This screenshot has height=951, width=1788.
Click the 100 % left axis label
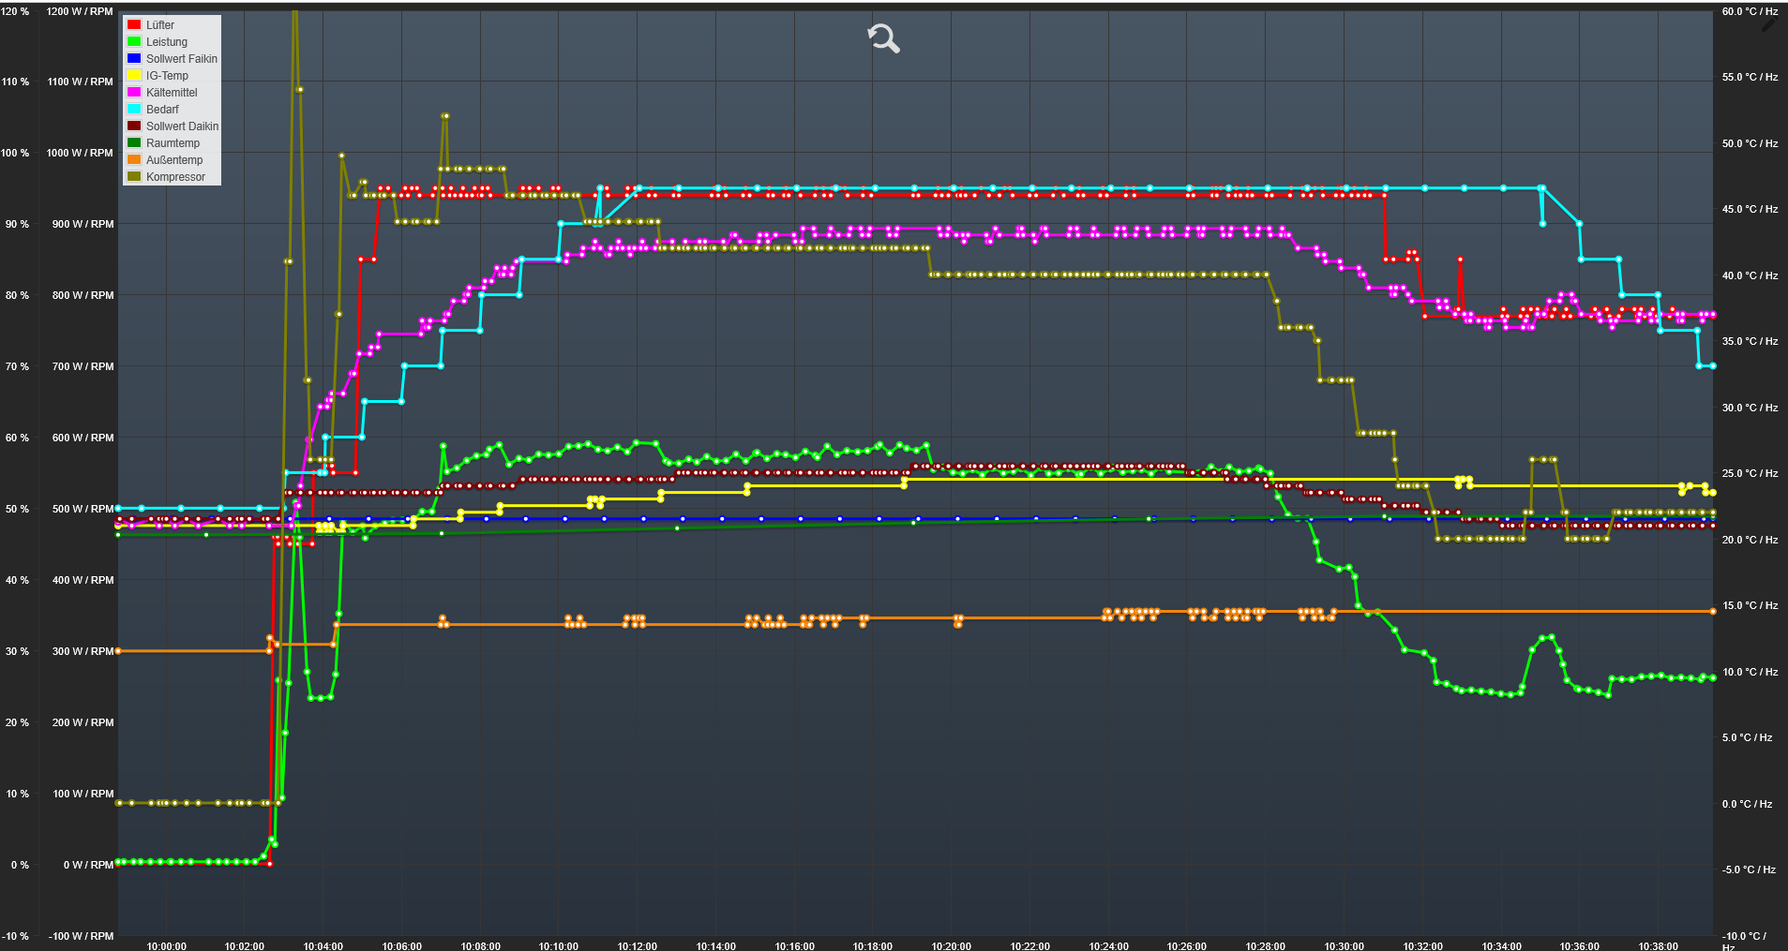point(15,153)
